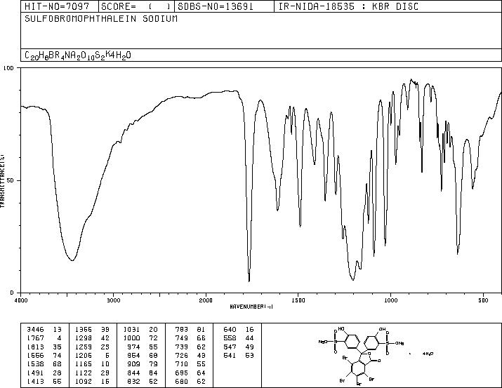The image size is (502, 388).
Task: Select IR-NIDA-18535 : KBR DISC text
Action: coord(348,6)
